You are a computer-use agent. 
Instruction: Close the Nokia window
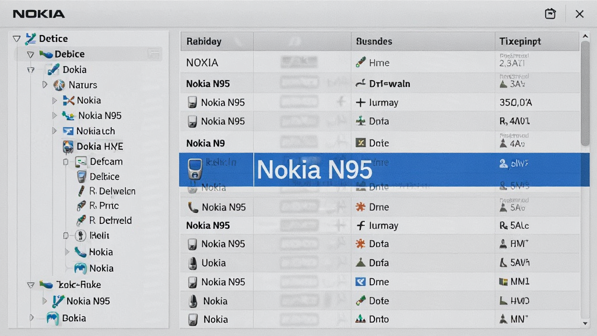(580, 14)
